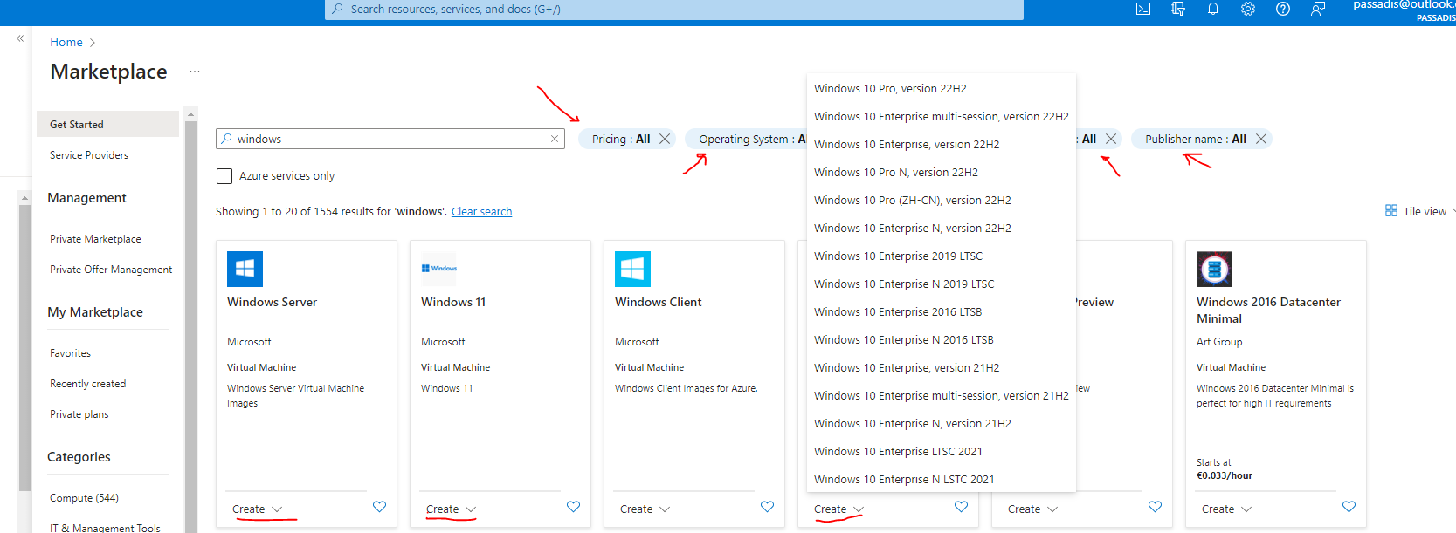The image size is (1456, 533).
Task: Open the Feedback icon in the top bar
Action: 1318,9
